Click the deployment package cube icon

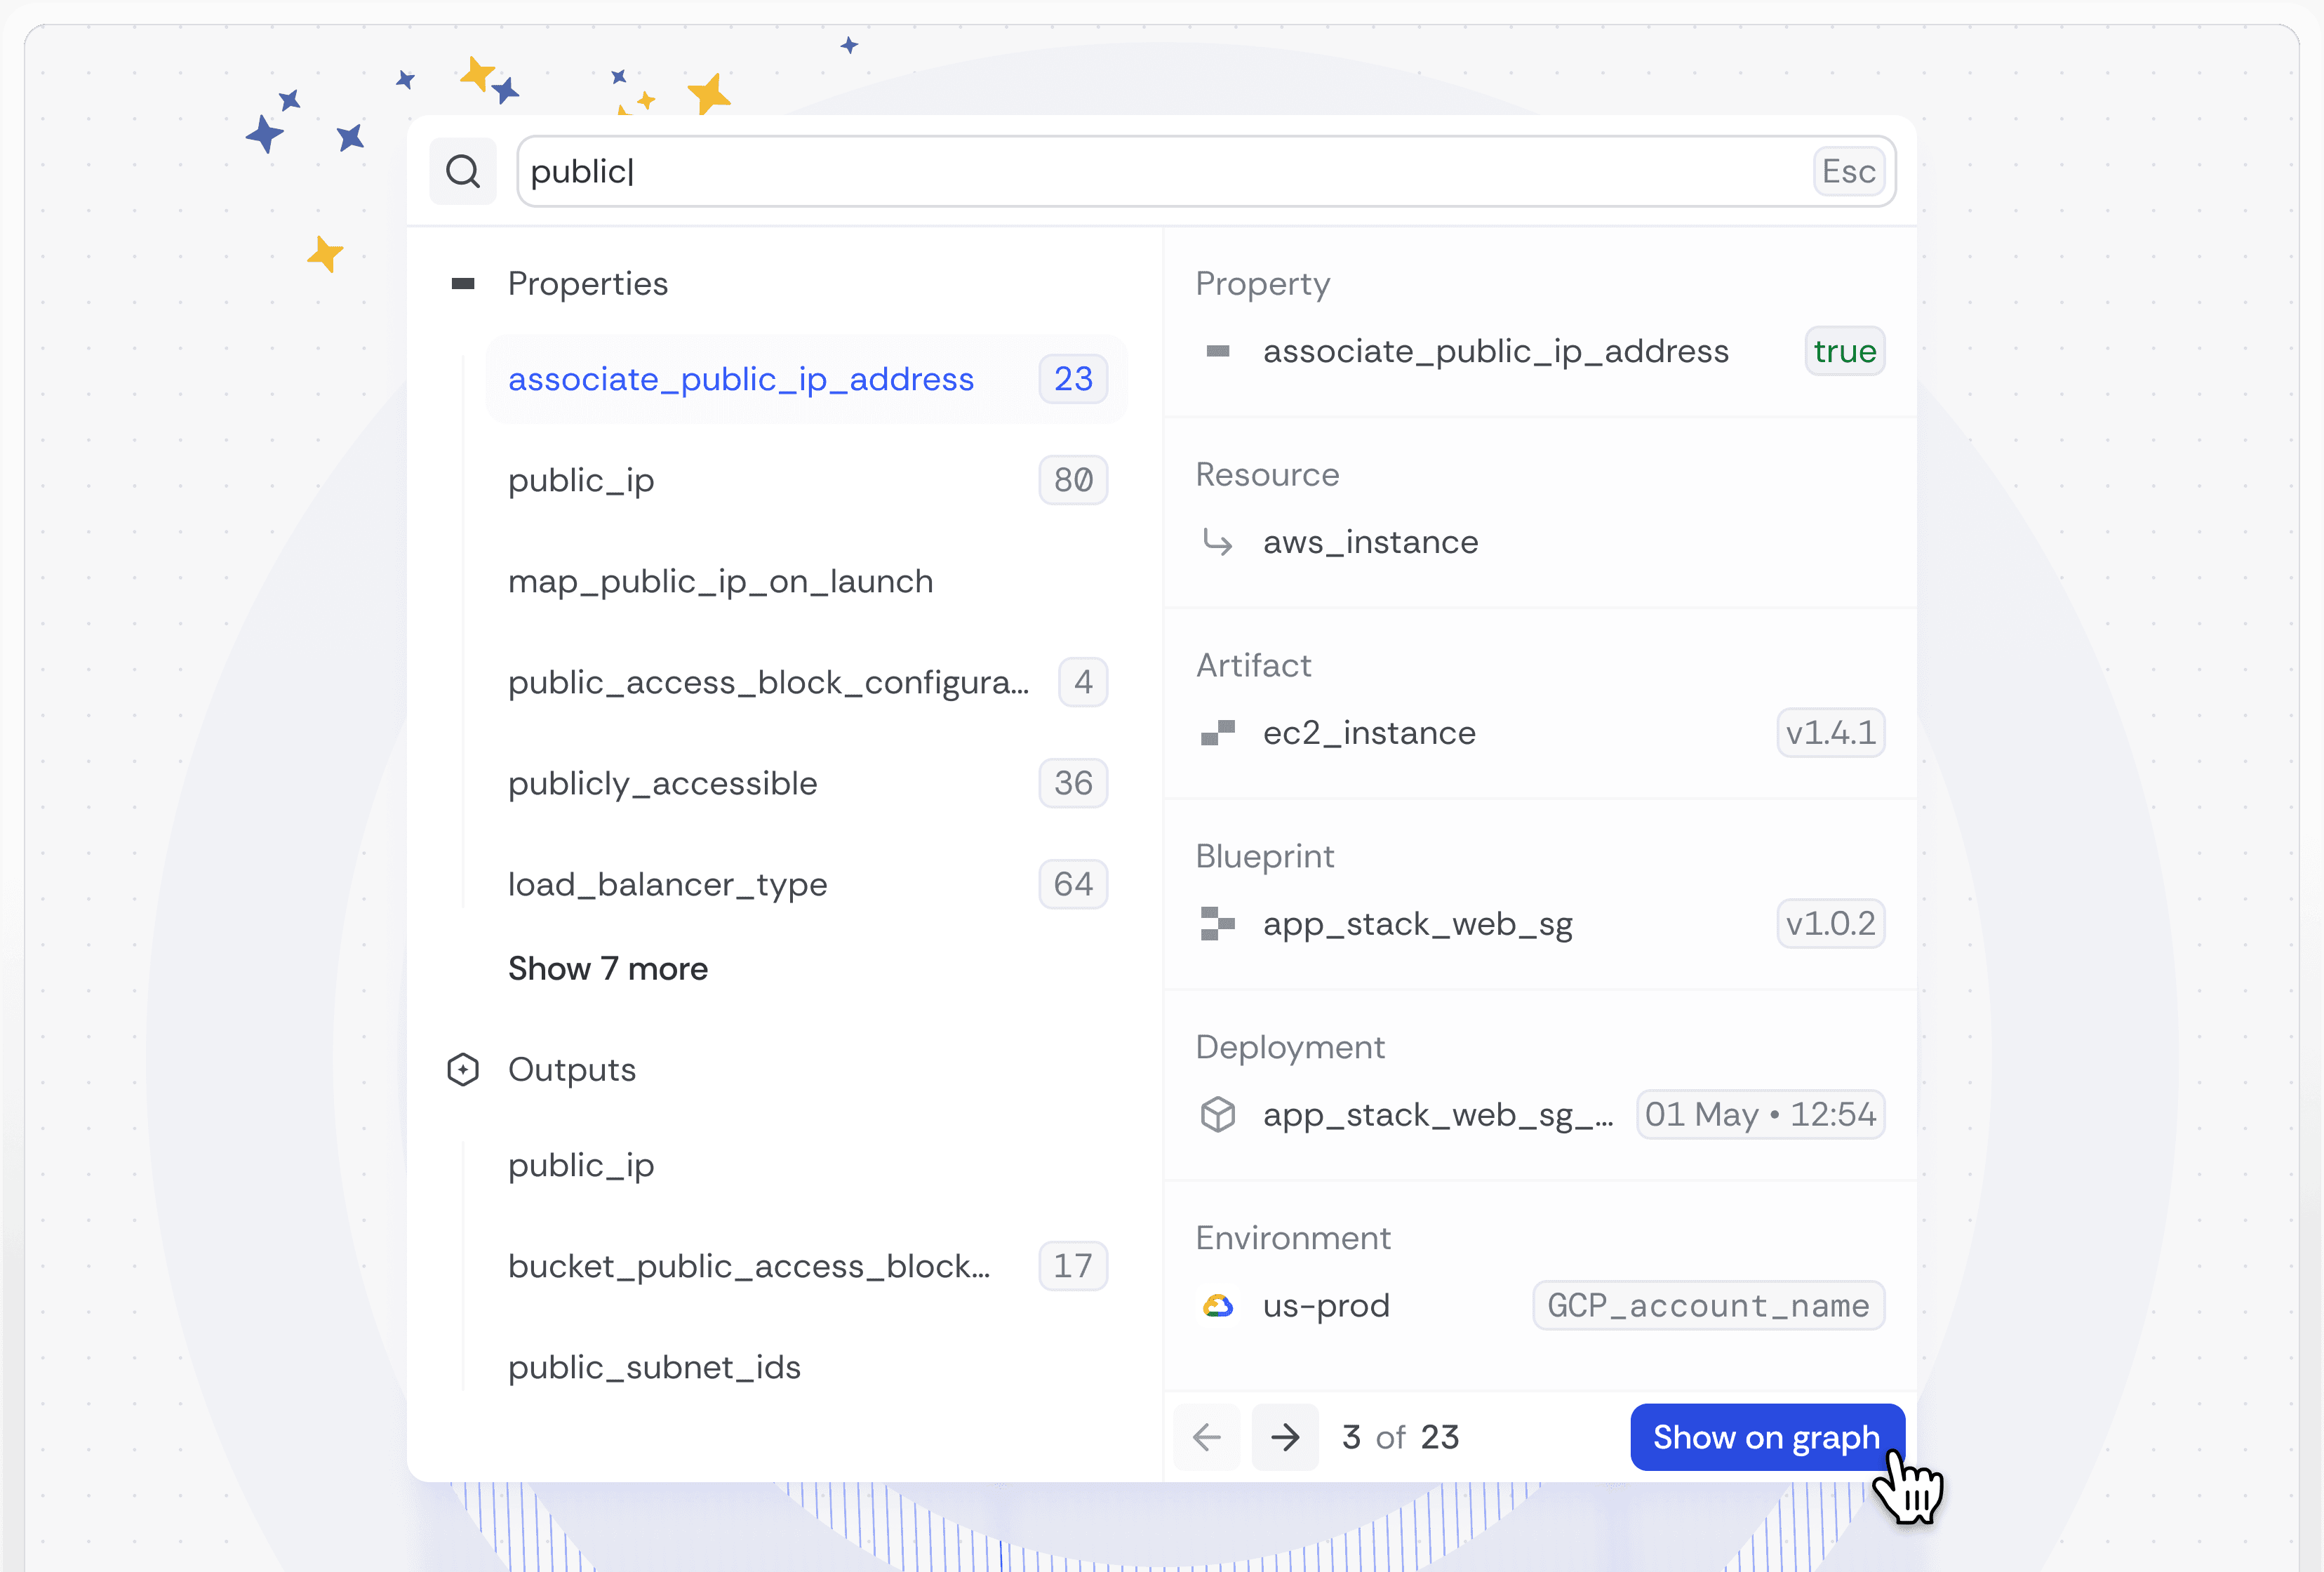[1218, 1114]
